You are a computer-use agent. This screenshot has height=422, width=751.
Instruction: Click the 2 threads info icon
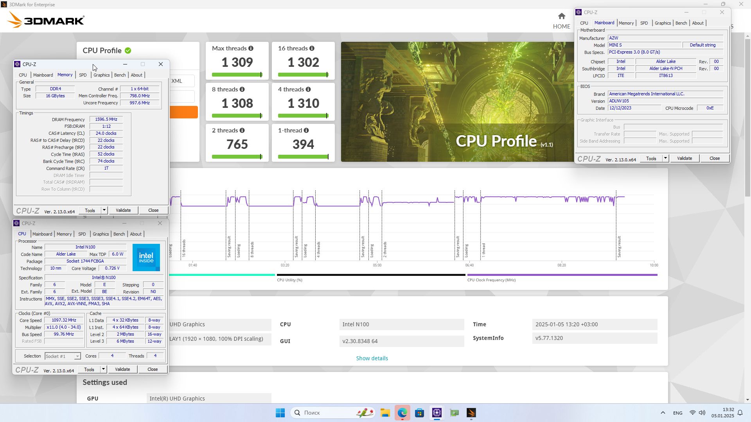tap(242, 131)
